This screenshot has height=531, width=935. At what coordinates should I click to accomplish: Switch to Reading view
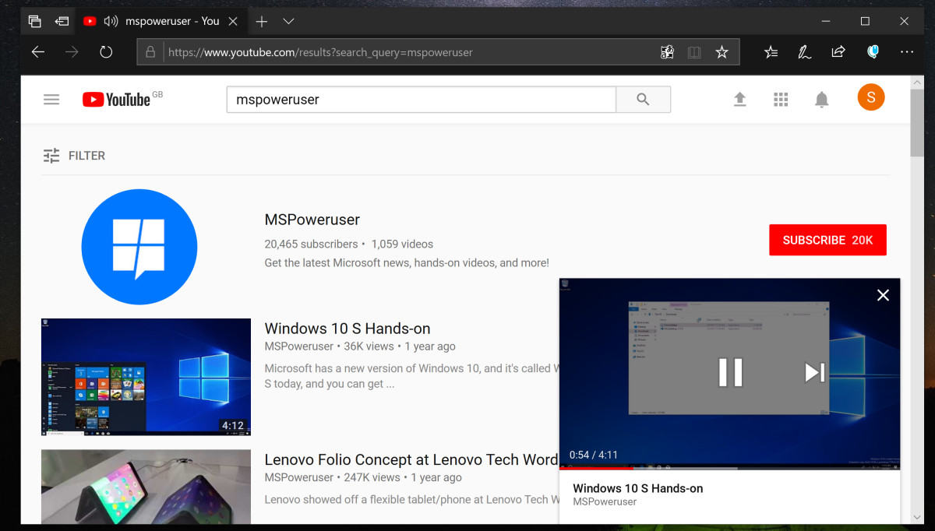coord(694,52)
